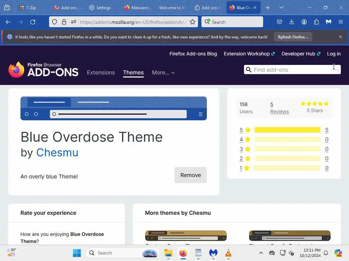Open the first theme preview by Chesmu

click(x=186, y=236)
